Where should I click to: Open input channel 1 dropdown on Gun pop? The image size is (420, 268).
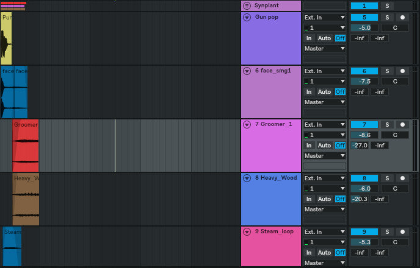coord(325,28)
